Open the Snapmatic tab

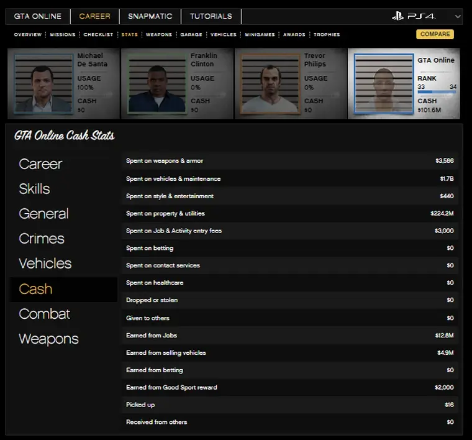coord(150,16)
